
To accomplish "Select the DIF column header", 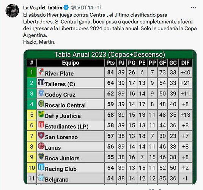I will tap(185, 63).
